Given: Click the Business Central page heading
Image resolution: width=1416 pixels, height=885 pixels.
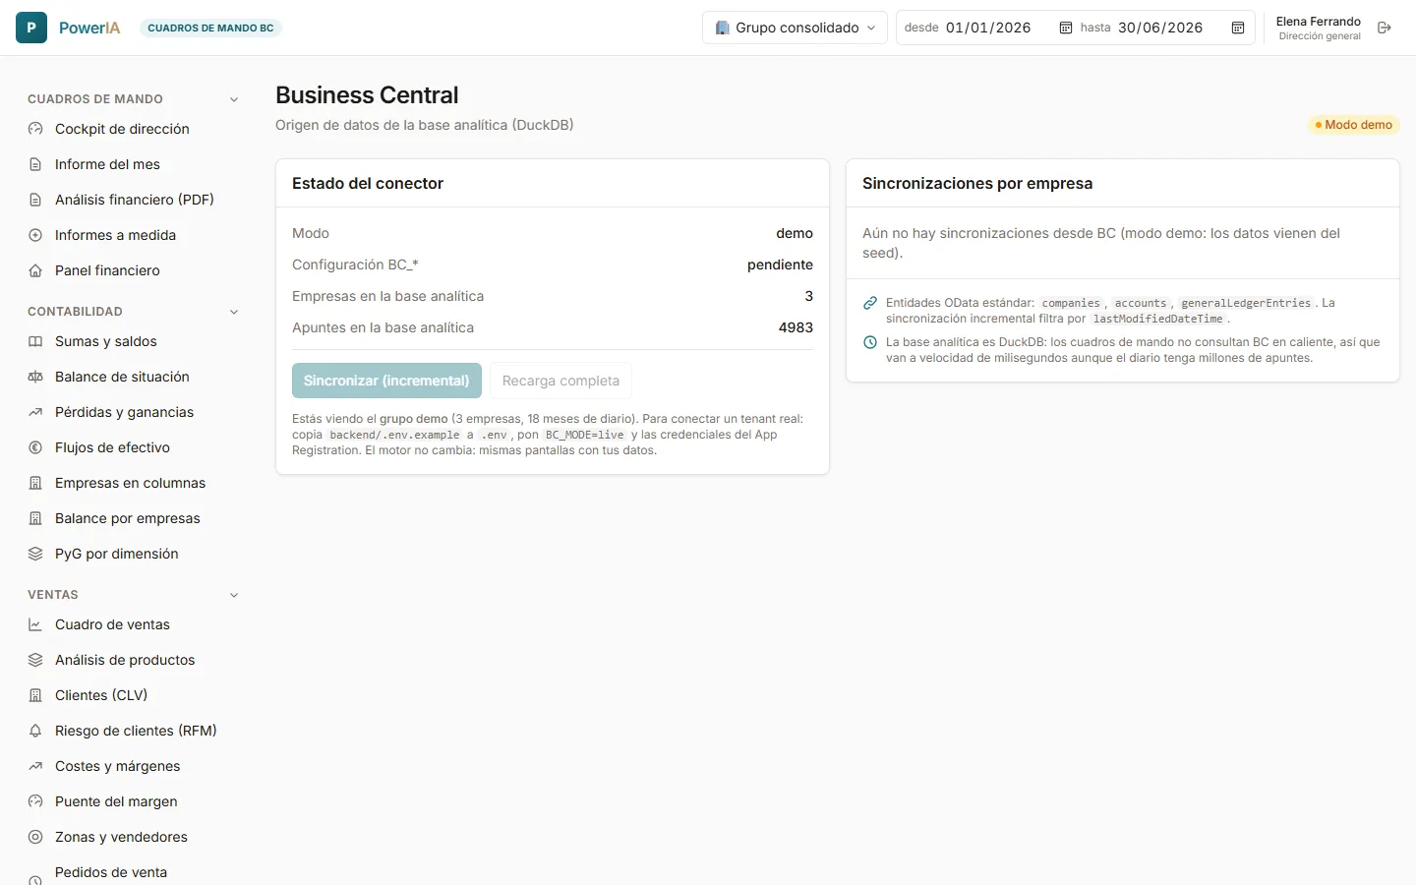Looking at the screenshot, I should pos(367,95).
